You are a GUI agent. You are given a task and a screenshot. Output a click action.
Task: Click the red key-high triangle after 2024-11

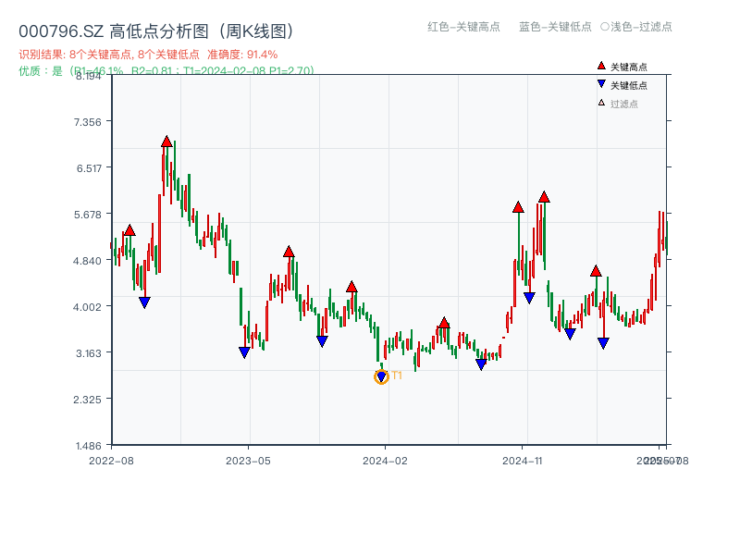(x=546, y=196)
